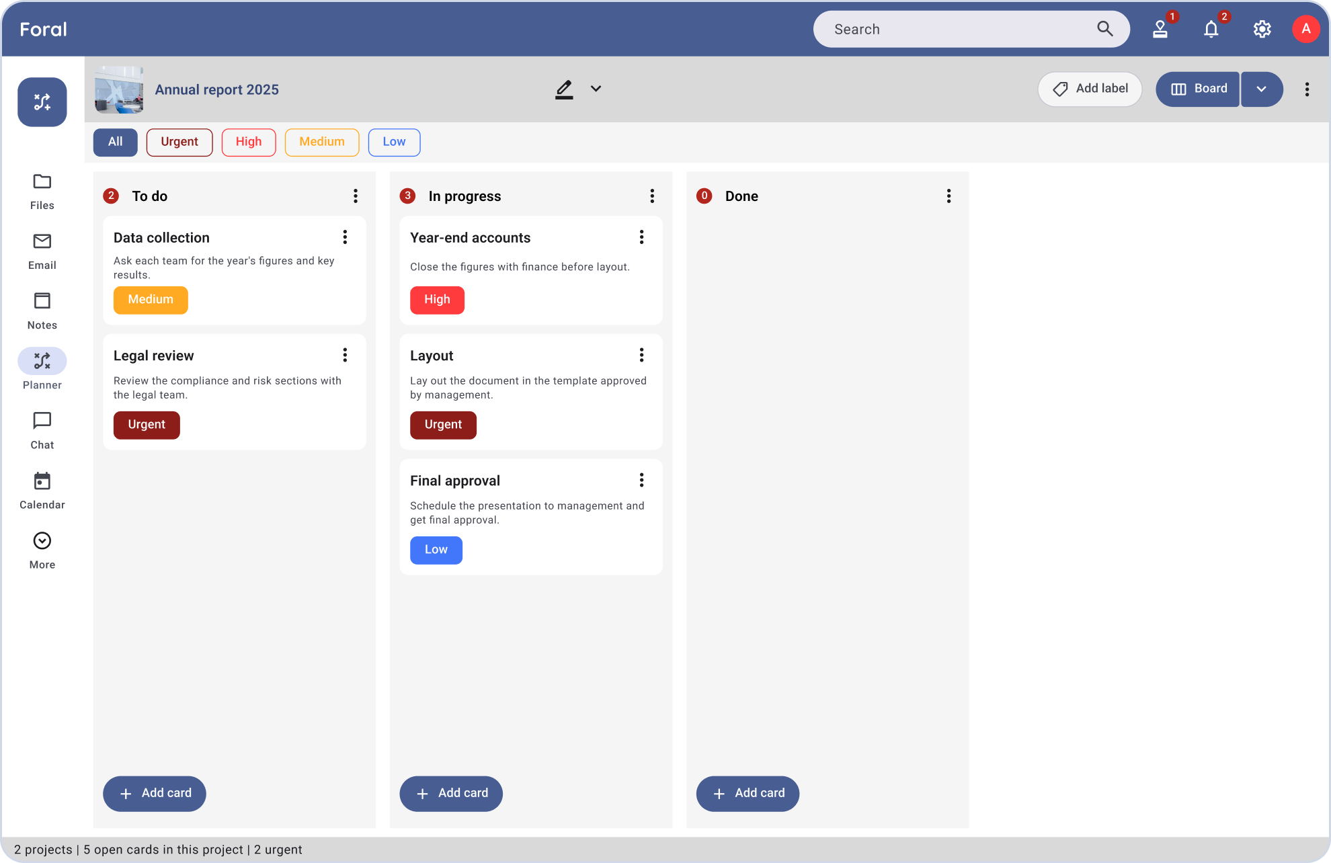Open the Files section in sidebar
This screenshot has width=1331, height=863.
click(42, 192)
